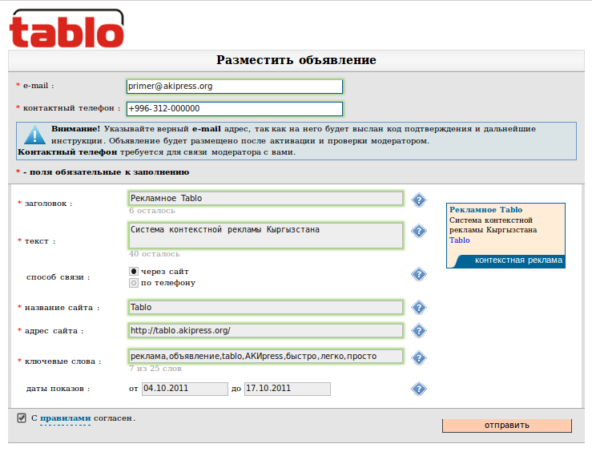Click help icon for даты показов
This screenshot has width=592, height=452.
[418, 389]
